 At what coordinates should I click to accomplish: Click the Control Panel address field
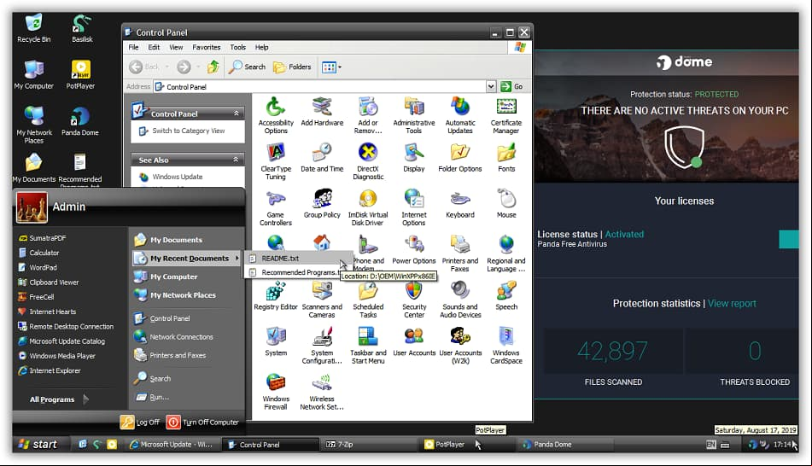coord(319,86)
